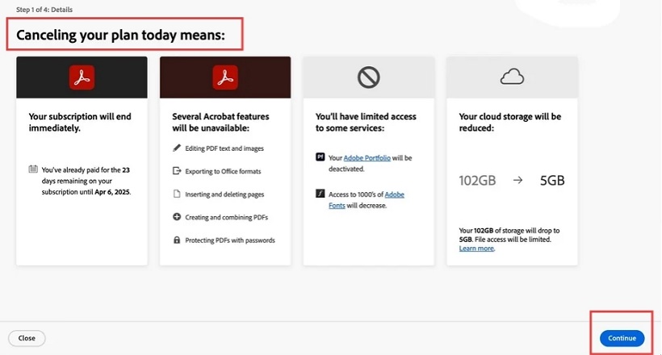Click the calendar icon beside remaining days
The width and height of the screenshot is (662, 355).
(x=32, y=169)
